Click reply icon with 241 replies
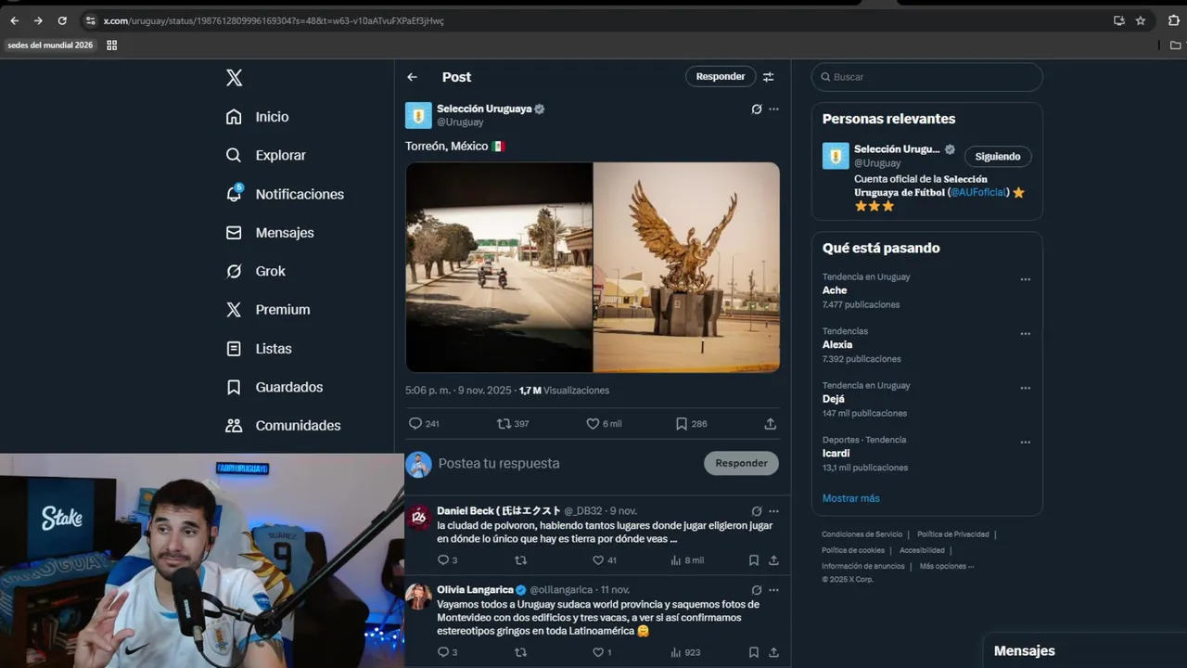This screenshot has width=1187, height=668. coord(424,424)
